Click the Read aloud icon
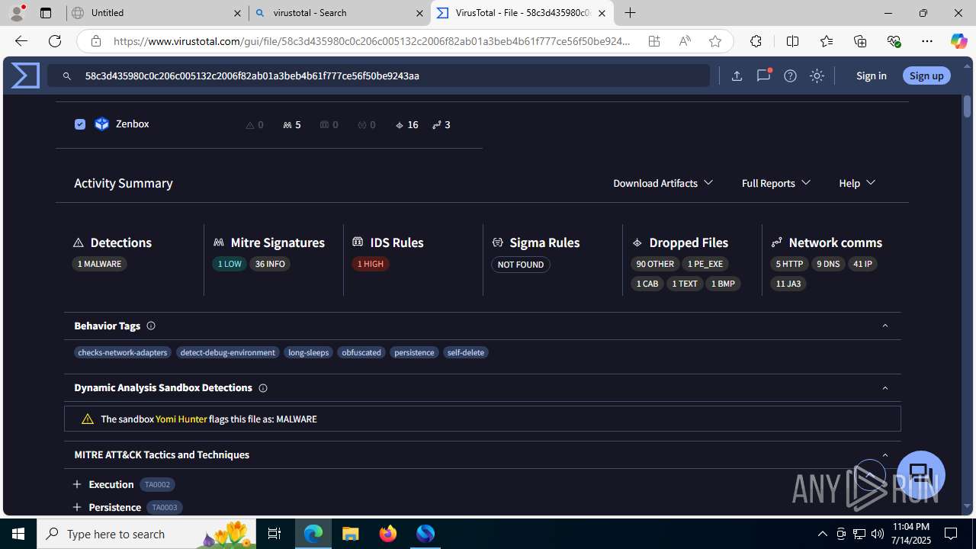This screenshot has height=549, width=976. (x=685, y=41)
